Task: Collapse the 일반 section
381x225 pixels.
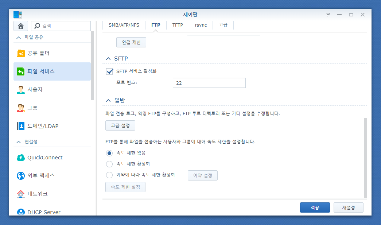Action: (108, 100)
